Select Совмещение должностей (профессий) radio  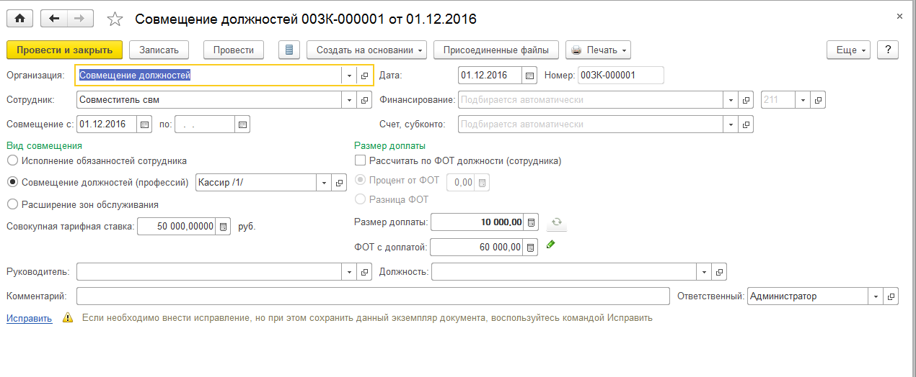(12, 182)
